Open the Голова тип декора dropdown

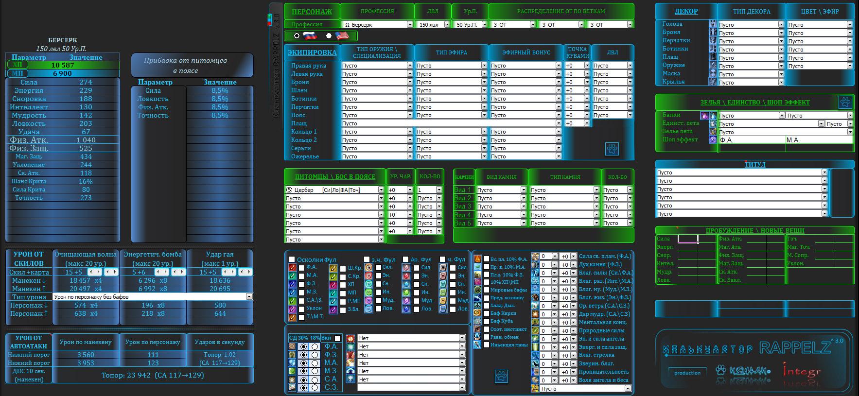pyautogui.click(x=781, y=24)
